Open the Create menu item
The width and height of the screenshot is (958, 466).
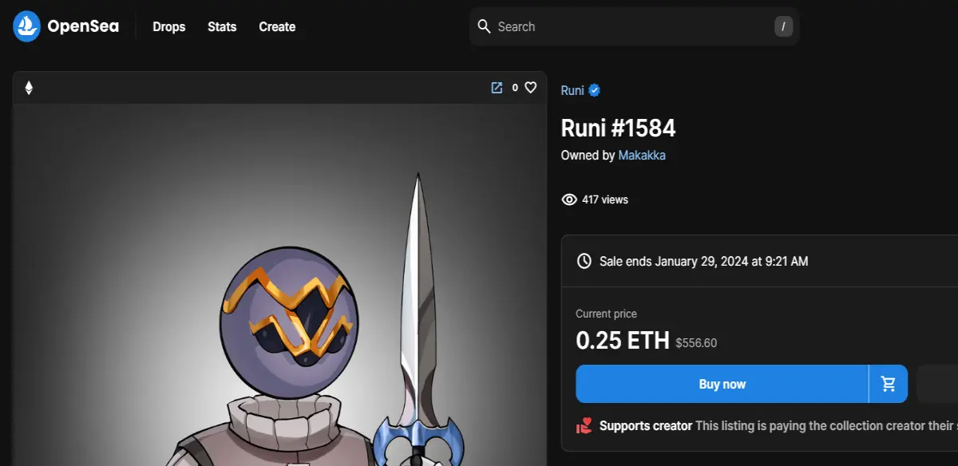[x=277, y=26]
